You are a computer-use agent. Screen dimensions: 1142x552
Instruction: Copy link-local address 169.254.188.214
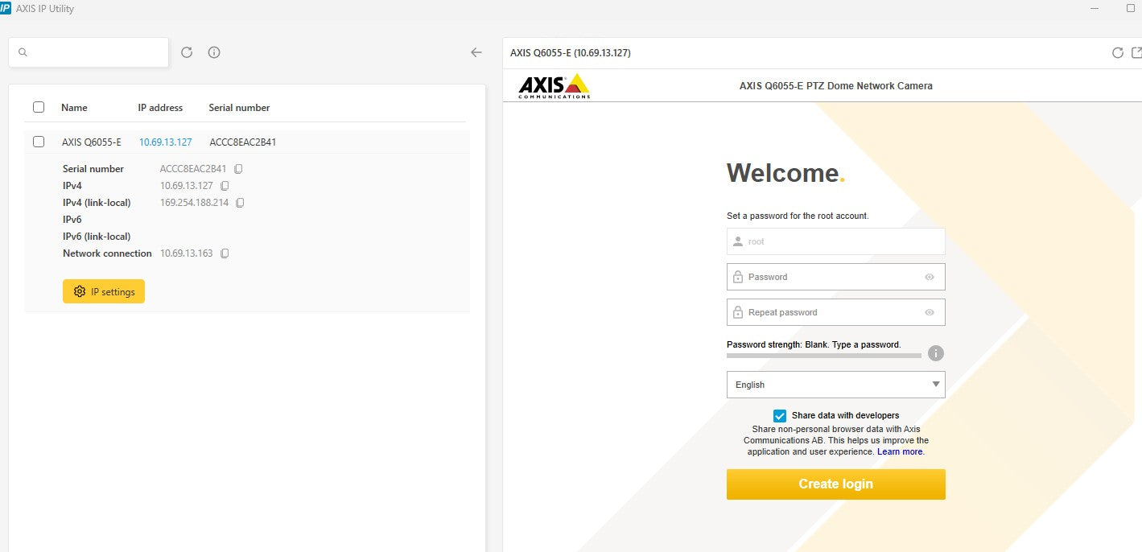point(240,203)
